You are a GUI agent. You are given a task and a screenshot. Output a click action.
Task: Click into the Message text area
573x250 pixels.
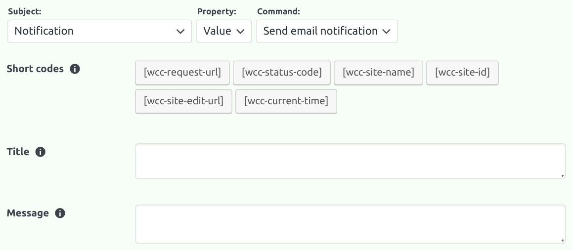point(350,224)
